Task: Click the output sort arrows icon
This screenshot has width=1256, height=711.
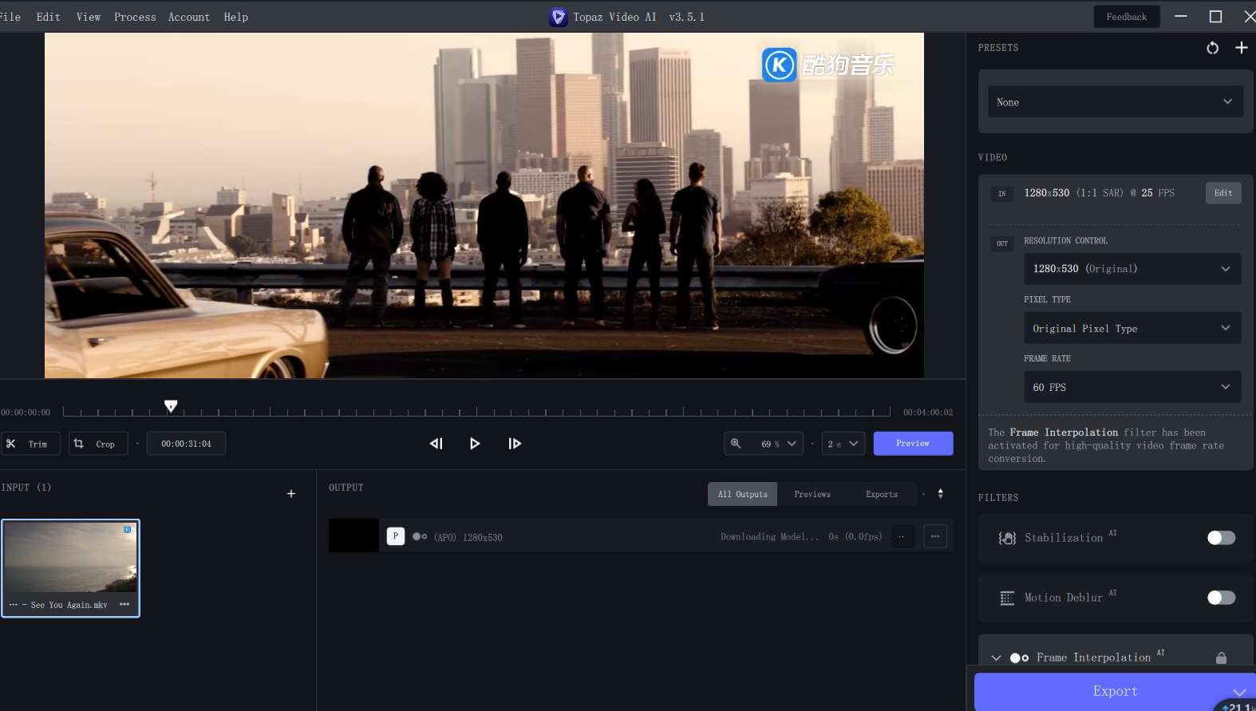Action: (x=940, y=494)
